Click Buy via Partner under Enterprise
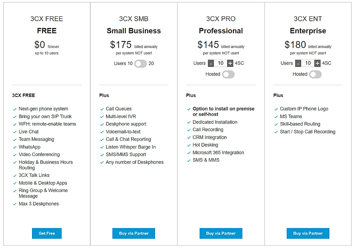Viewport: 355px width, 249px height. click(x=308, y=233)
